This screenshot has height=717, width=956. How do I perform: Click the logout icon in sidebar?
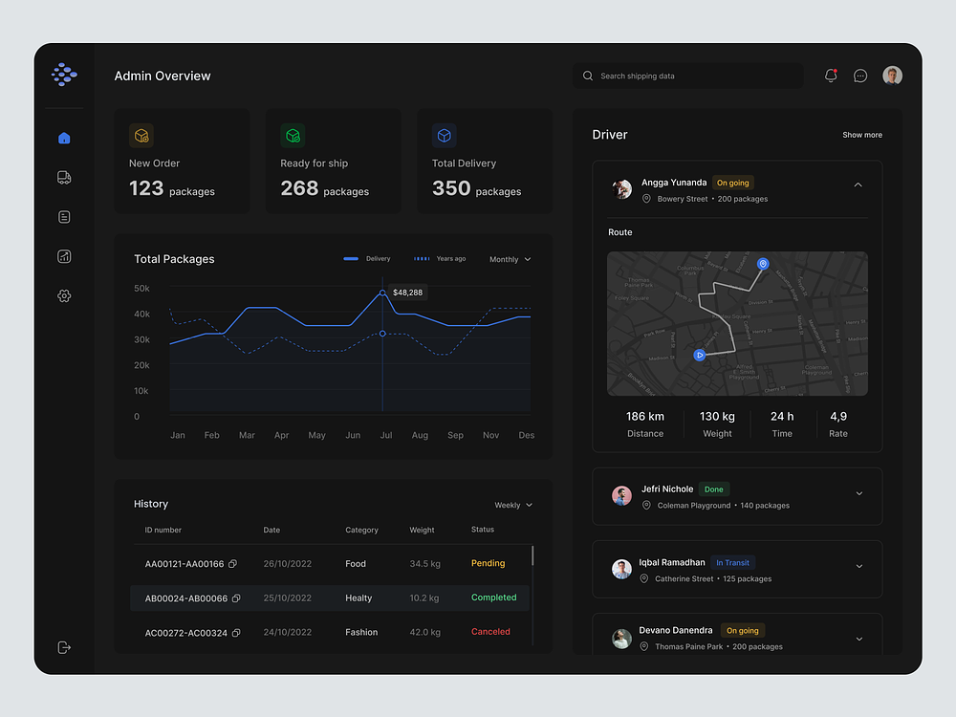click(64, 647)
